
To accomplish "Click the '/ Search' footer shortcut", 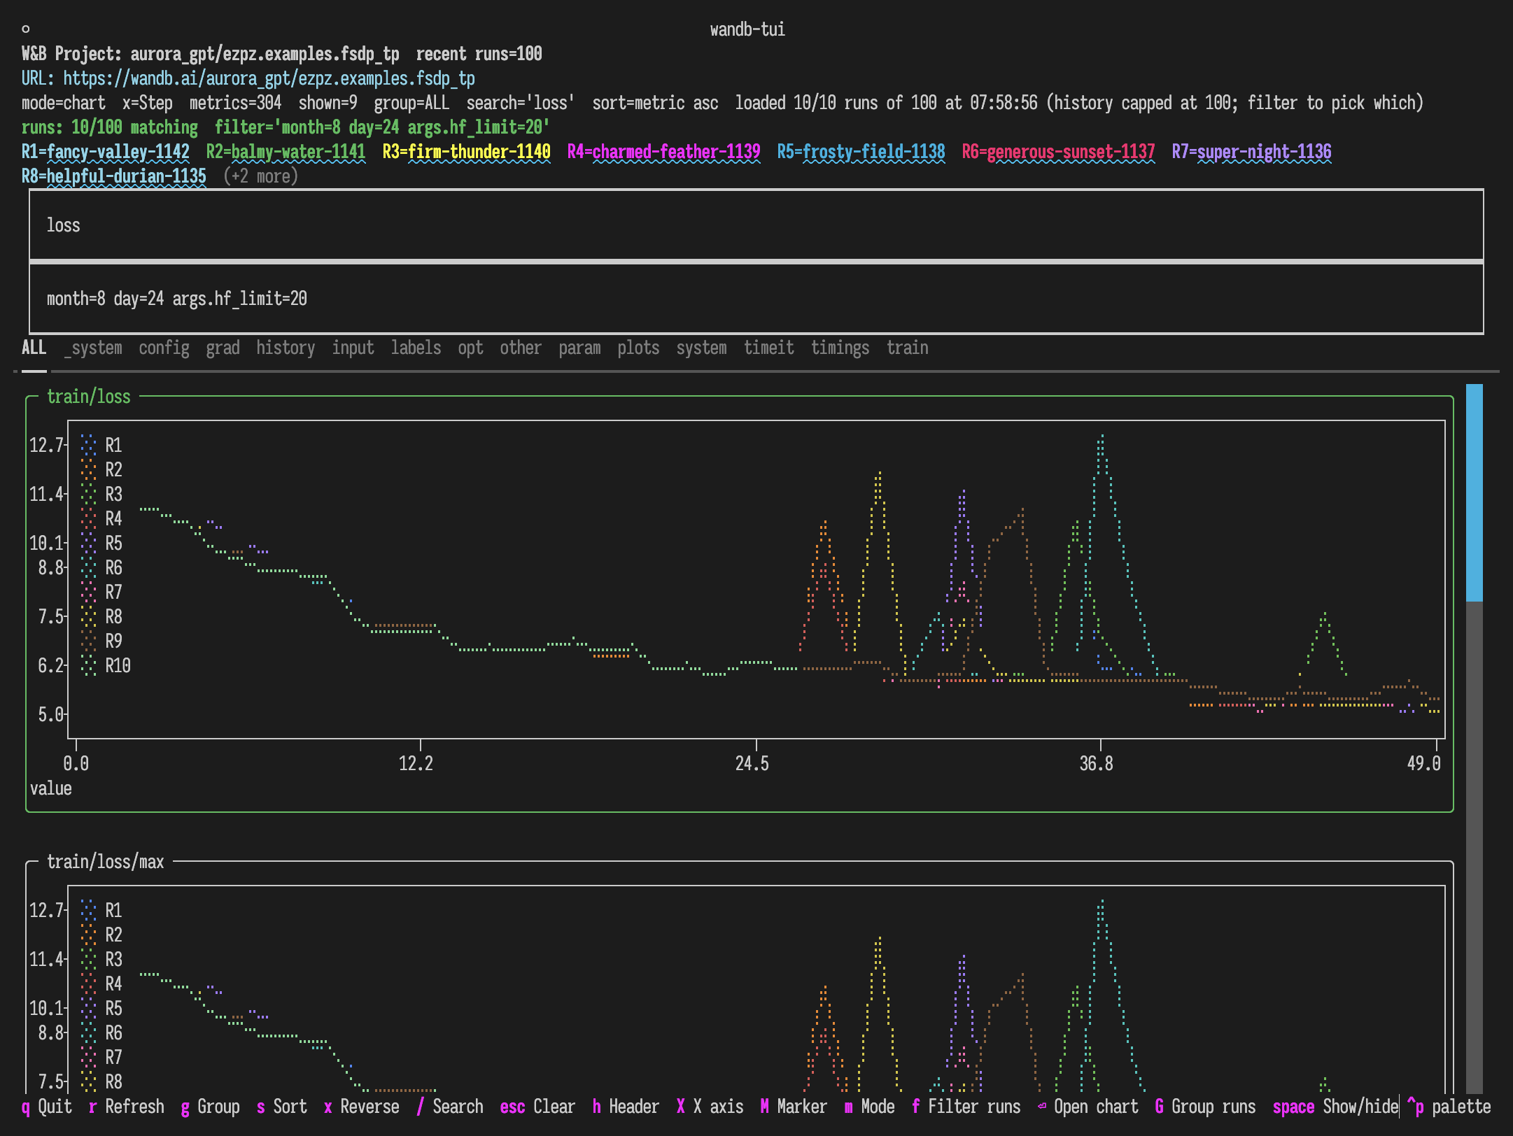I will click(x=449, y=1107).
